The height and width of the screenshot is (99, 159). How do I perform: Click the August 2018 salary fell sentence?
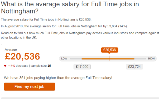click(64, 26)
